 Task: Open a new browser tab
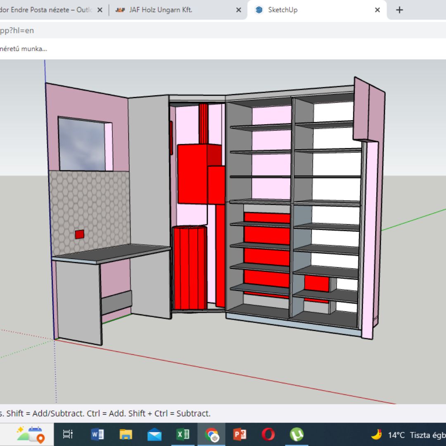pos(399,10)
